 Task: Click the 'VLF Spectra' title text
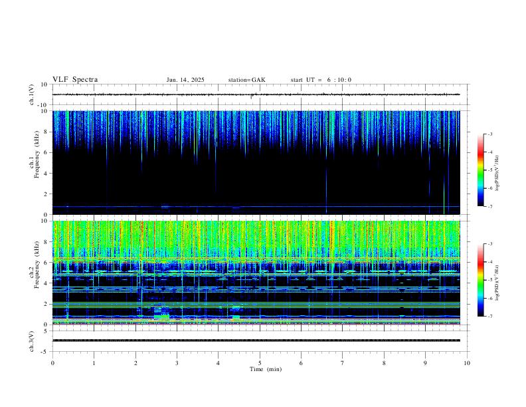pos(75,80)
